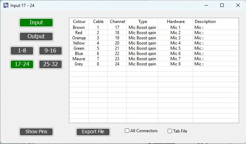Maximize the Input 17 - 24 window
Screen dimensions: 246x144
(222, 5)
